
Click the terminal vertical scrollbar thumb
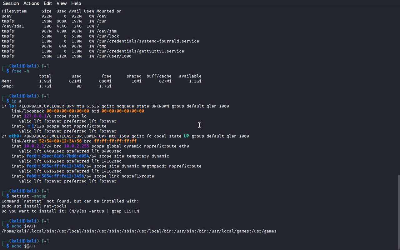[x=398, y=212]
